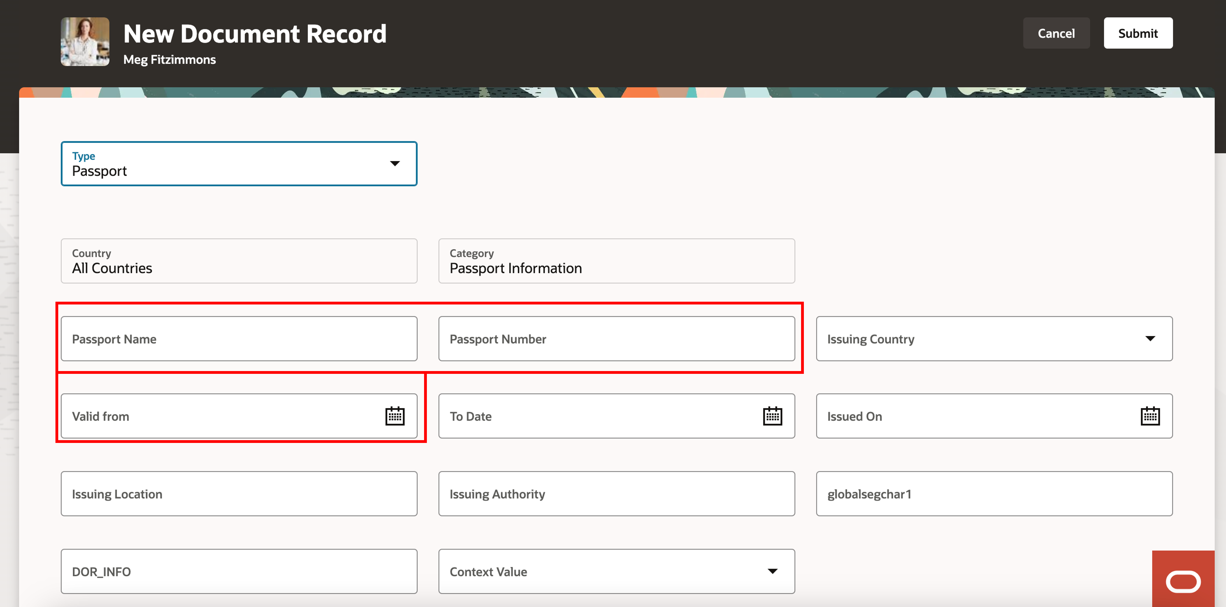Click Meg Fitzimmons profile photo
Image resolution: width=1226 pixels, height=607 pixels.
tap(85, 42)
